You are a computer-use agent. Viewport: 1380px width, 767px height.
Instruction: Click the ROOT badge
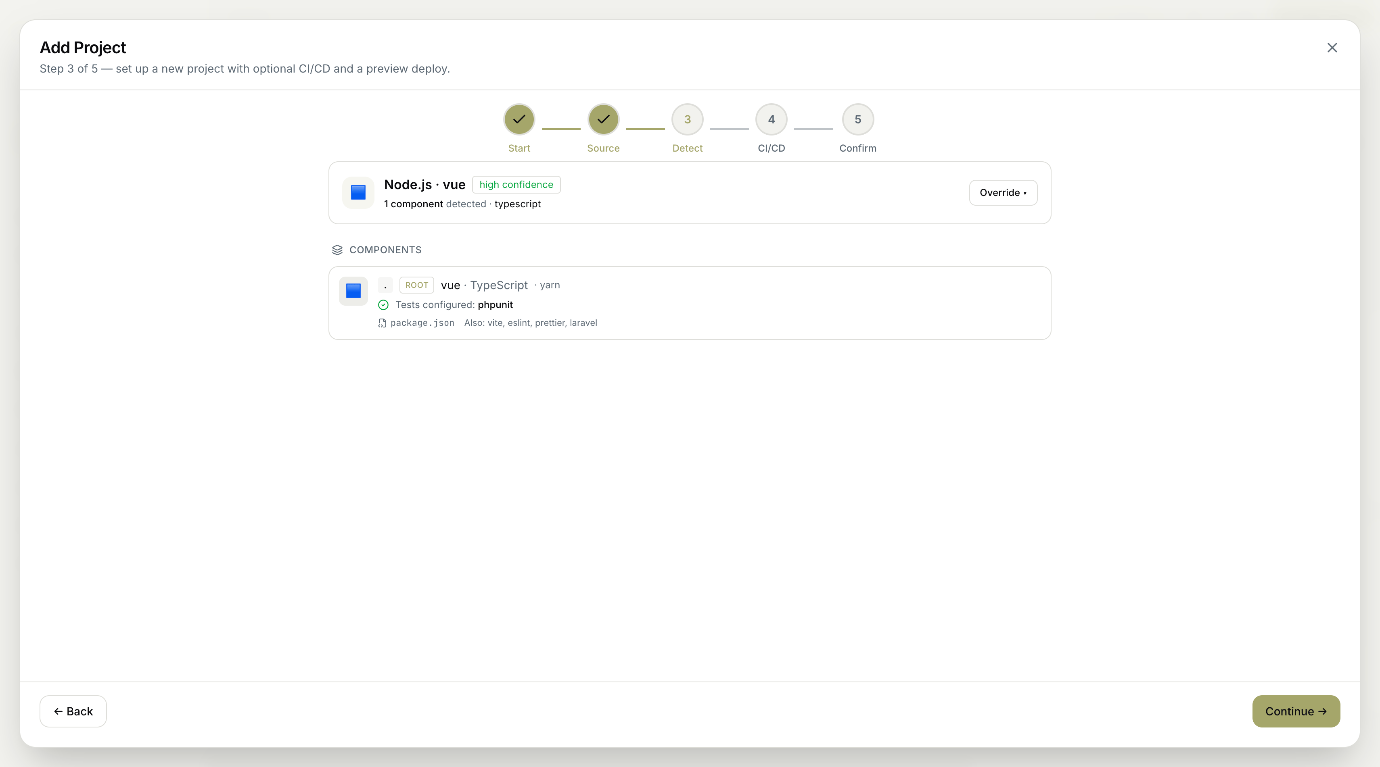pyautogui.click(x=416, y=285)
